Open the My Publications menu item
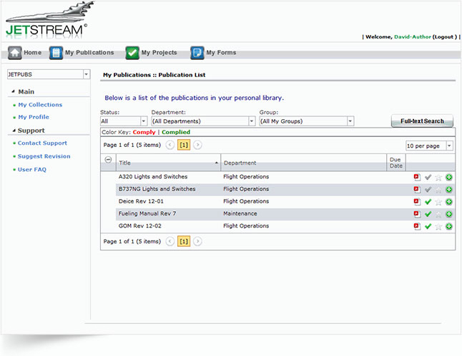Screen dimensions: 462x356 click(x=89, y=53)
